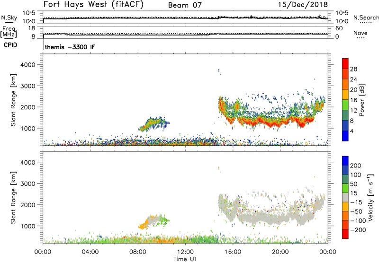Image resolution: width=379 pixels, height=262 pixels.
Task: Click the '4000' range tick in the power panel
Action: point(28,65)
